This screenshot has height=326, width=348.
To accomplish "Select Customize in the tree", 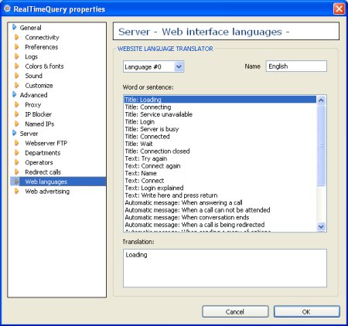I will (39, 86).
